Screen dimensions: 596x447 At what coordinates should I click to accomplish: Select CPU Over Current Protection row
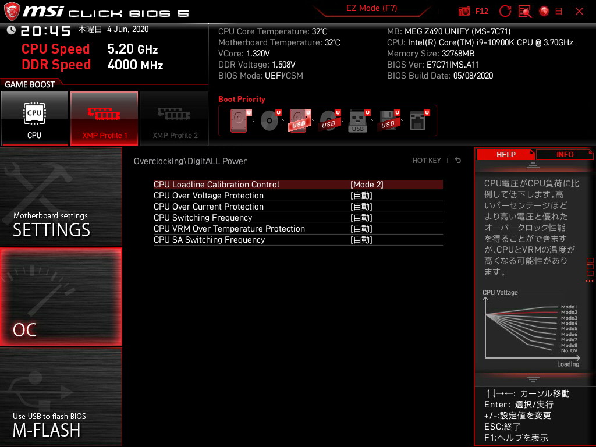click(298, 207)
